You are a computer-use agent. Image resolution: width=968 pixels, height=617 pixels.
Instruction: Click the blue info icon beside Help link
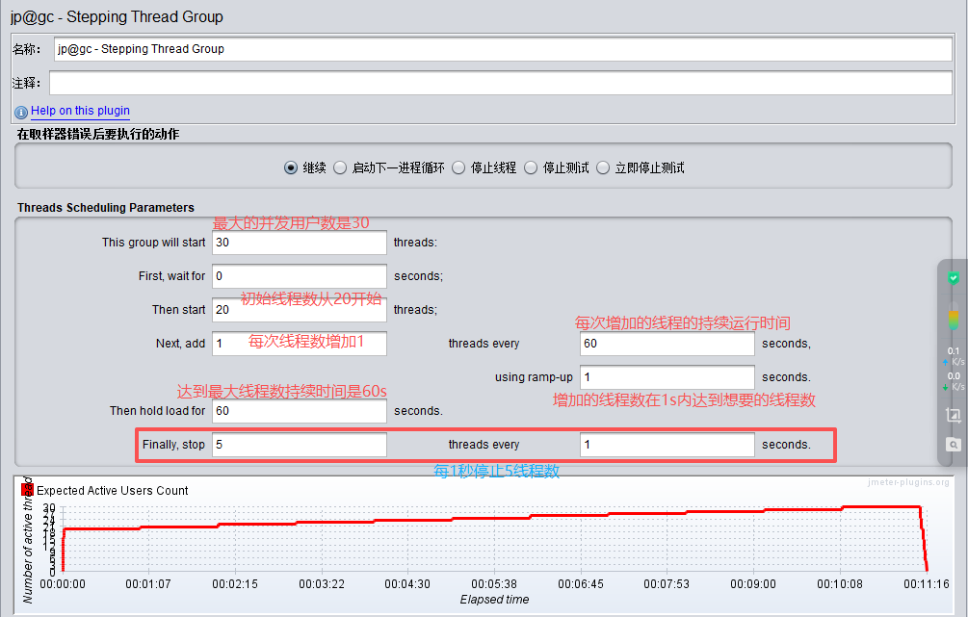[x=21, y=112]
